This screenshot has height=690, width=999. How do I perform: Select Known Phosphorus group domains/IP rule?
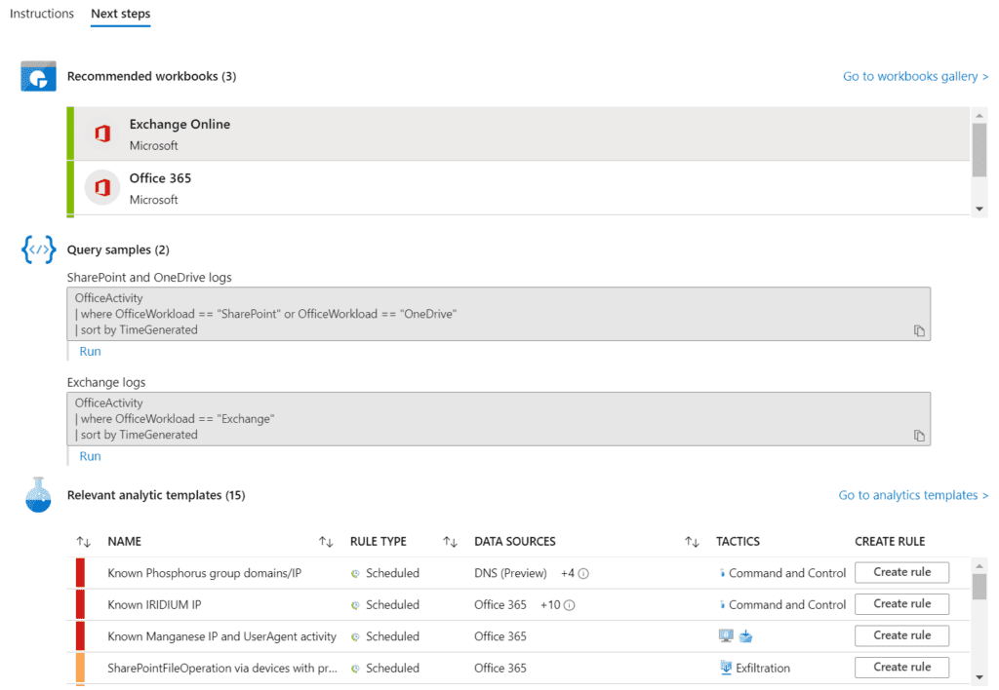pos(205,573)
